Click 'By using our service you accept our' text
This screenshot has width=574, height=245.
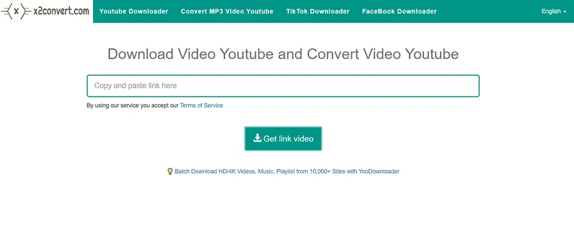(133, 105)
